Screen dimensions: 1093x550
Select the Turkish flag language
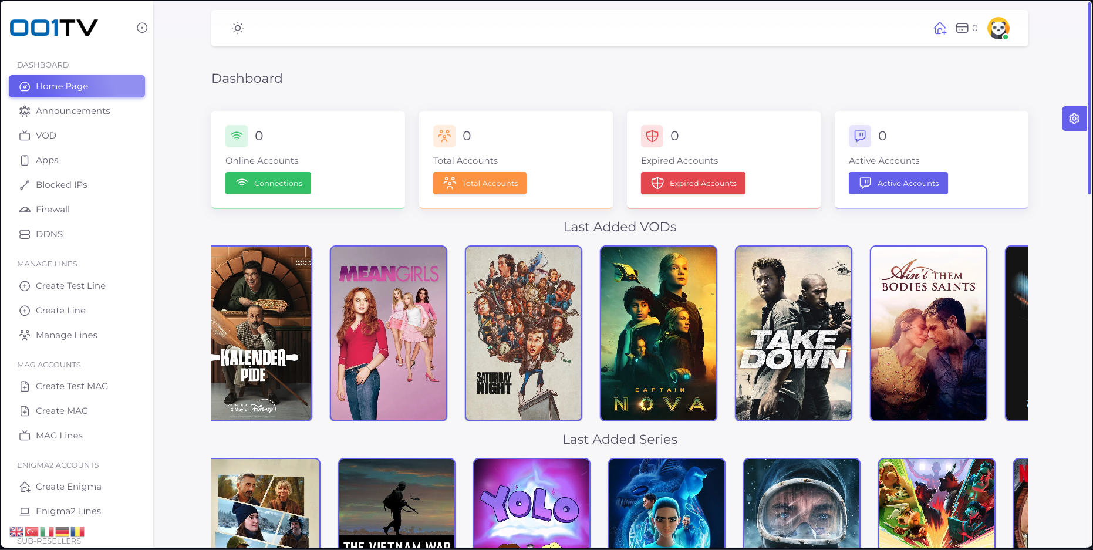pyautogui.click(x=32, y=532)
